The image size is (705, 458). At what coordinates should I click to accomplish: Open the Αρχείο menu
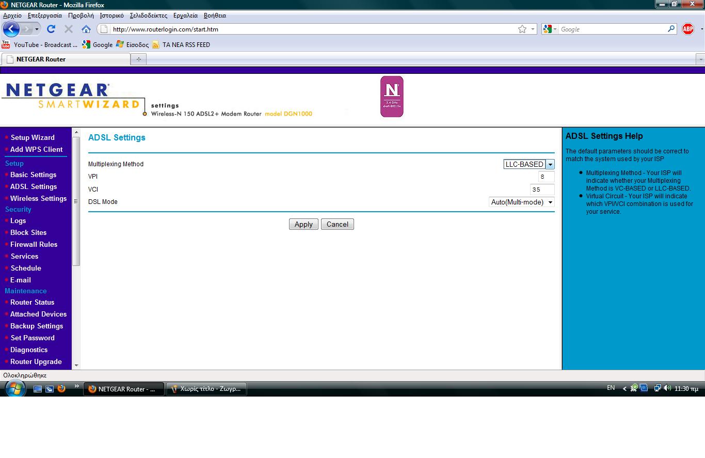coord(12,15)
